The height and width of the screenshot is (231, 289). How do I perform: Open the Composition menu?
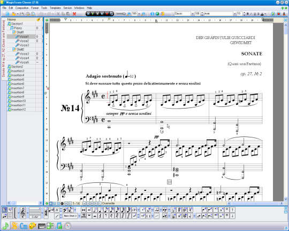tap(22, 8)
